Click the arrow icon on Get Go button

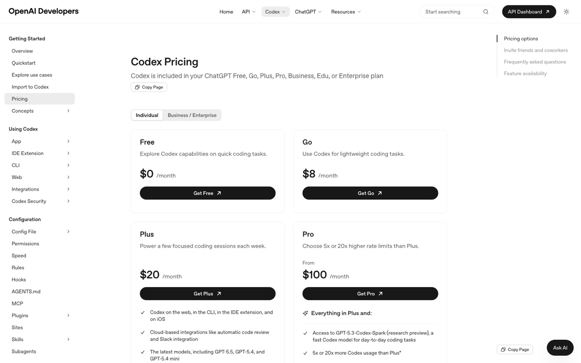tap(380, 193)
